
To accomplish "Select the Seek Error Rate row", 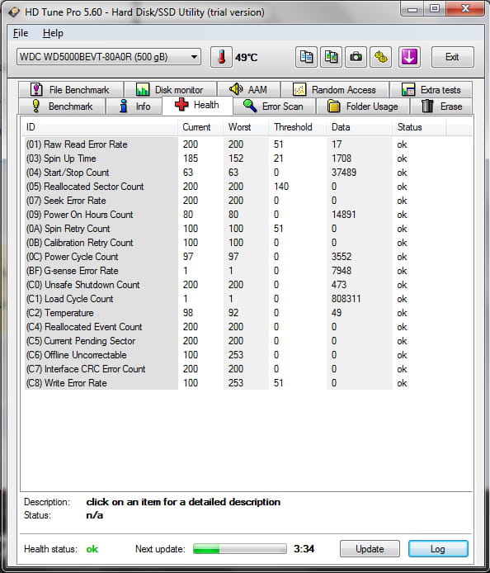I will pyautogui.click(x=236, y=201).
